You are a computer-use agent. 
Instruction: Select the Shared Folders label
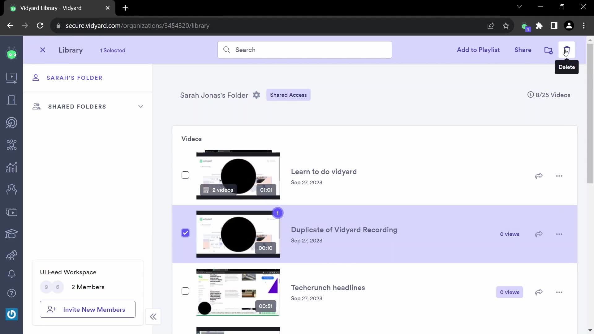point(77,107)
